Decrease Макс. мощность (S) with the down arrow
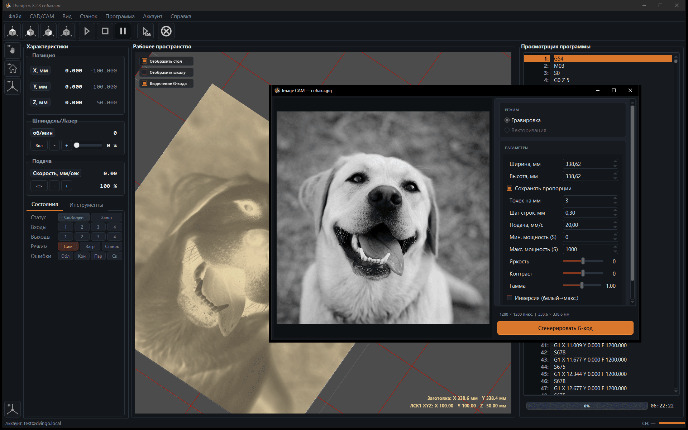This screenshot has height=430, width=688. (x=615, y=252)
